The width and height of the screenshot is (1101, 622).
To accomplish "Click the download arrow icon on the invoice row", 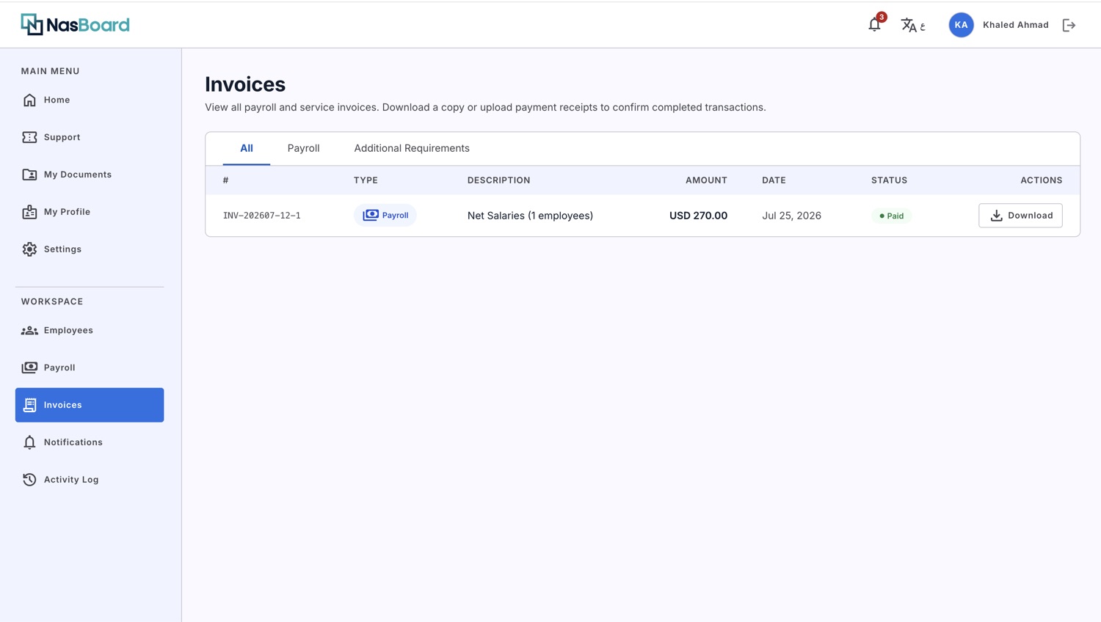I will (x=996, y=216).
